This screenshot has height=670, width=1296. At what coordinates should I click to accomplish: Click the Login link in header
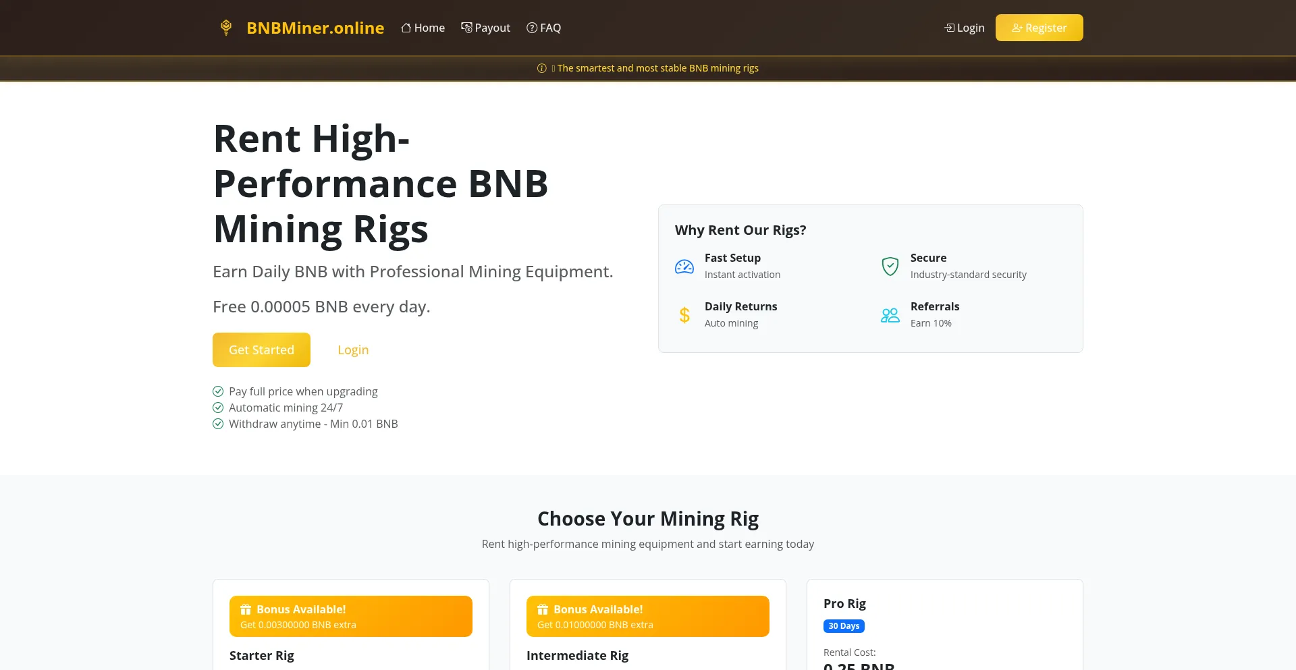click(x=965, y=28)
